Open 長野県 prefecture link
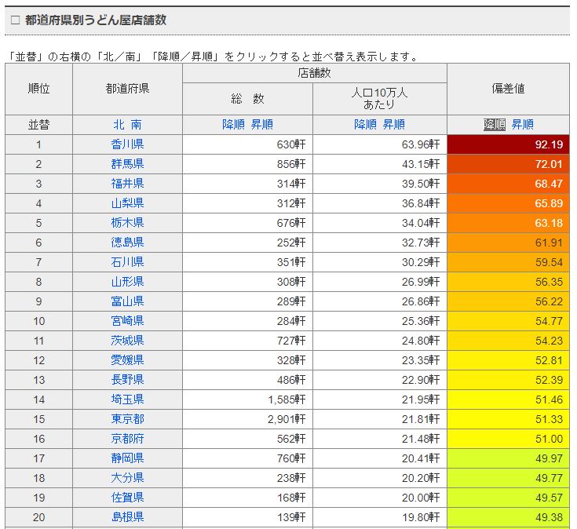Viewport: 577px width, 529px height. [x=127, y=380]
